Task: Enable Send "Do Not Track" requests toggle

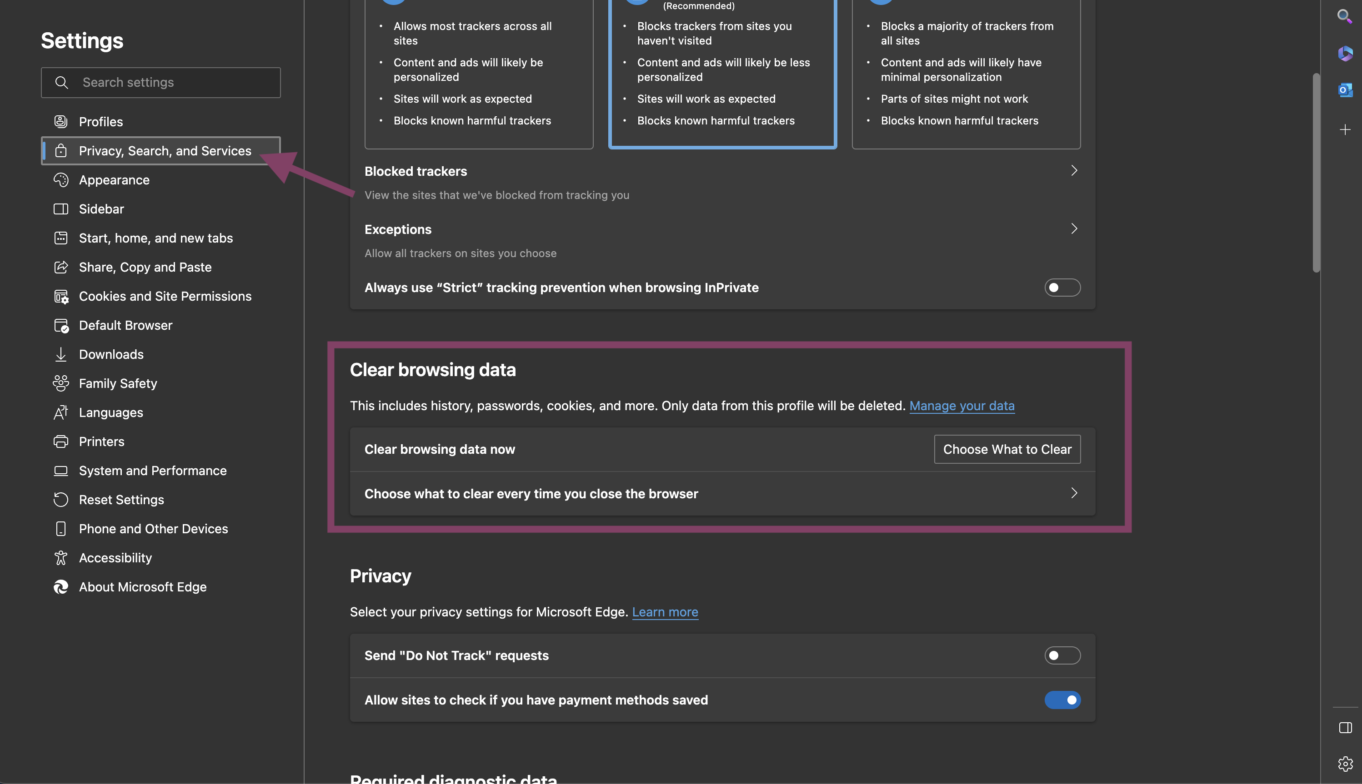Action: tap(1062, 655)
